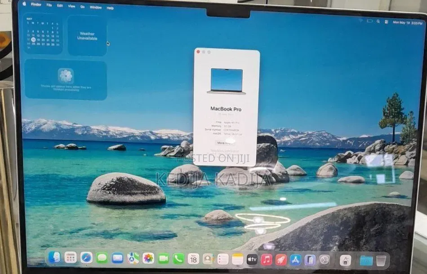
Task: Launch Maps from the Dock
Action: click(x=133, y=258)
